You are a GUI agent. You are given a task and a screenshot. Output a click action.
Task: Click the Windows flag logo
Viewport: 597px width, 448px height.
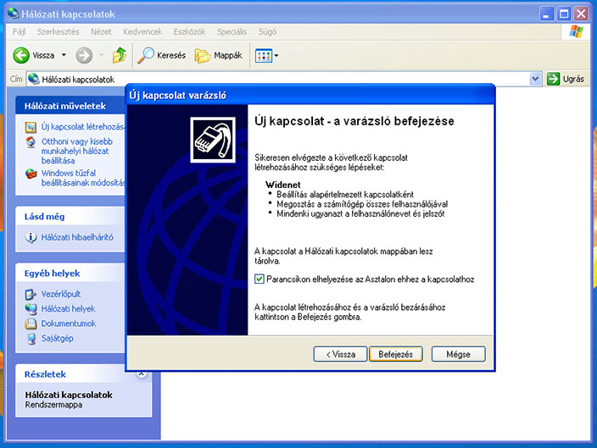pyautogui.click(x=576, y=32)
